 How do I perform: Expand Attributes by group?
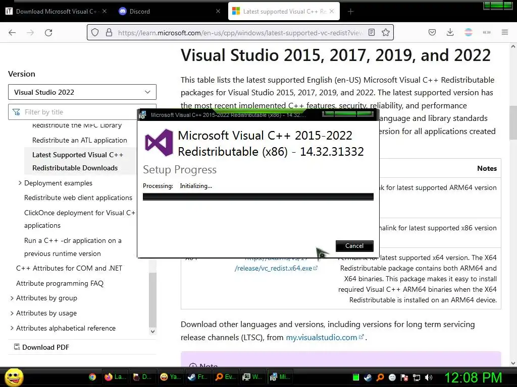point(12,298)
